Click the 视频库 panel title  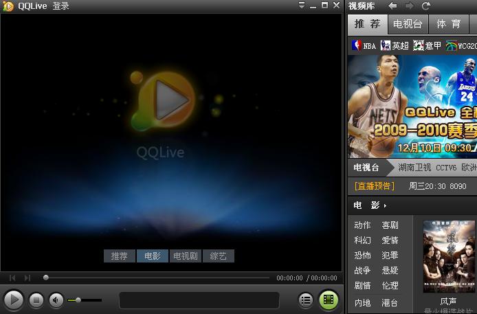[362, 5]
